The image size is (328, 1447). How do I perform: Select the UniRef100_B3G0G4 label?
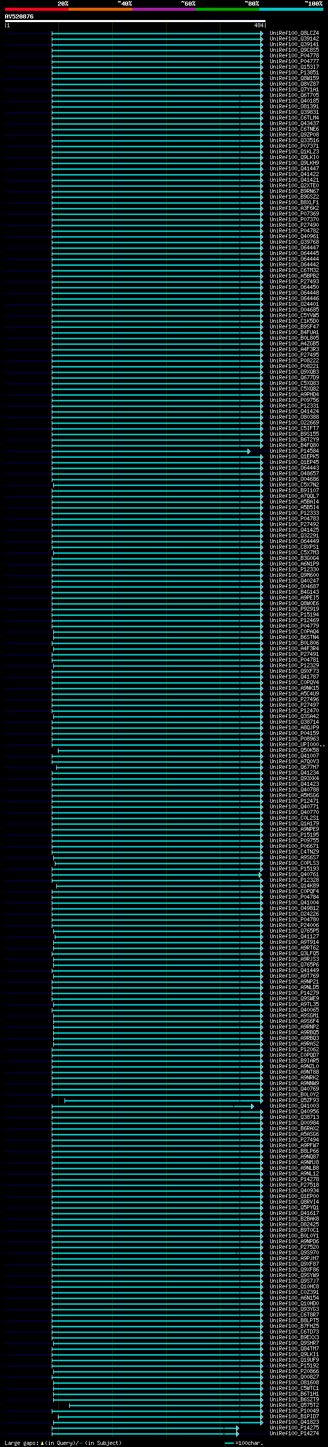click(x=294, y=558)
